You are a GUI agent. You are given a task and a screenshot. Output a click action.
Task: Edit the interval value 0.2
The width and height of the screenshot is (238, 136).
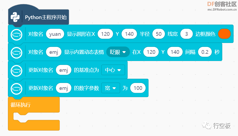[205, 52]
